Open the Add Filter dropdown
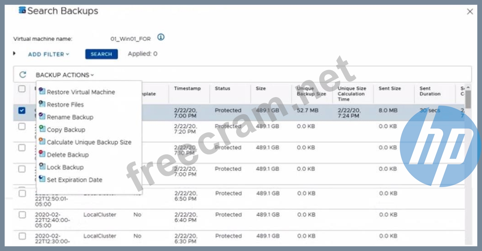The width and height of the screenshot is (482, 251). tap(49, 54)
